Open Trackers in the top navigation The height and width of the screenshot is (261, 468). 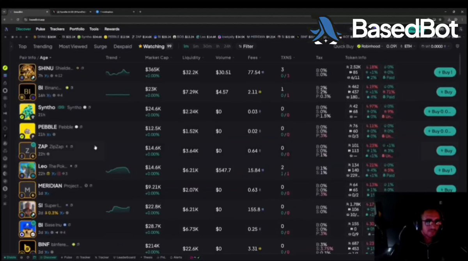click(57, 29)
